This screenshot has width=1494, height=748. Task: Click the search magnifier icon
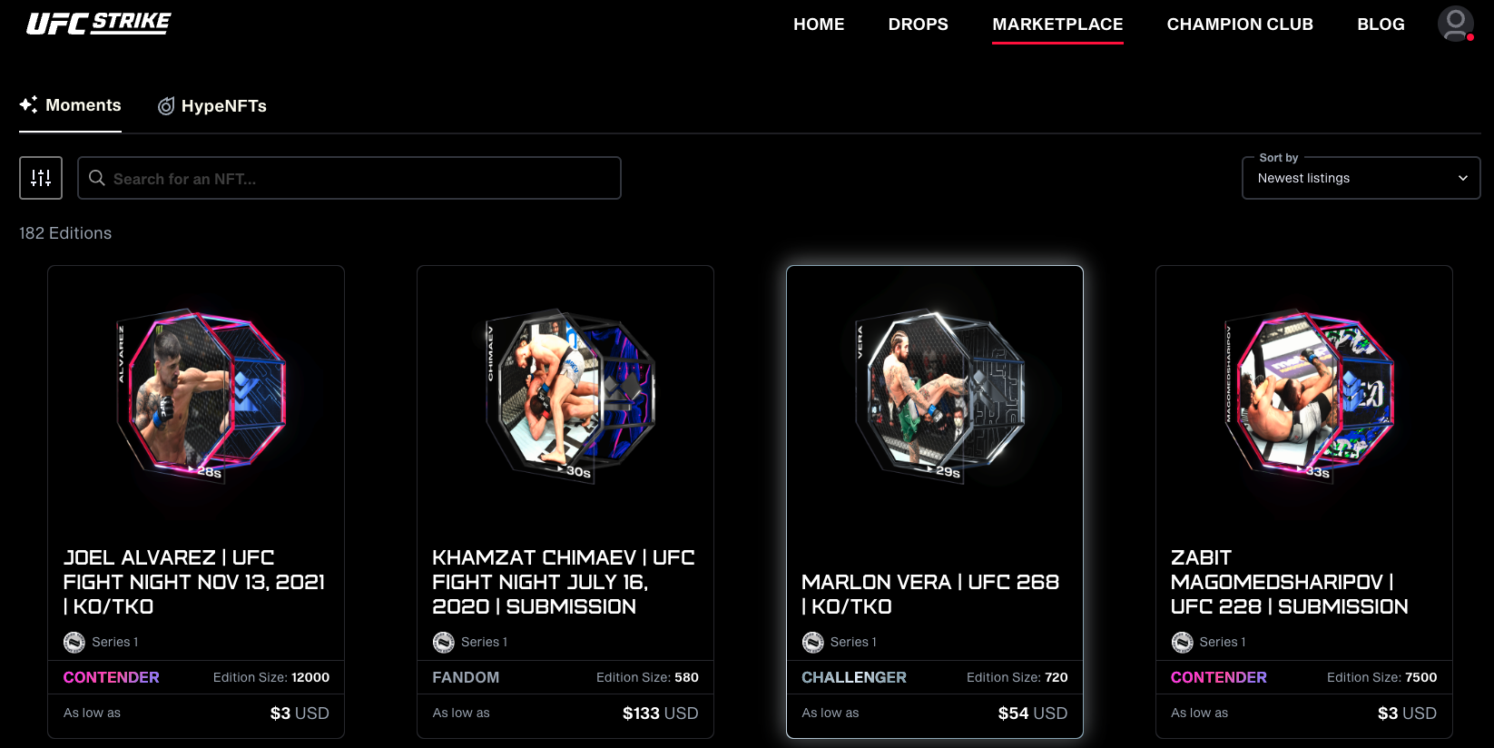pos(97,178)
